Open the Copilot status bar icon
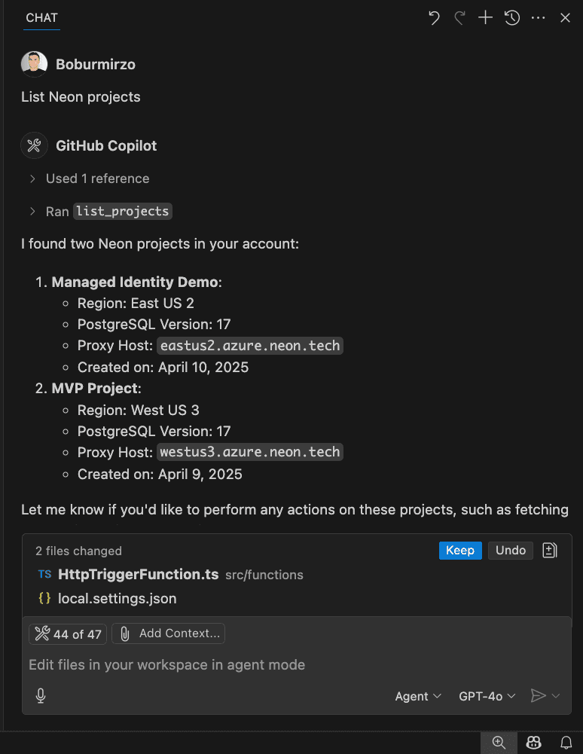583x754 pixels. (534, 743)
